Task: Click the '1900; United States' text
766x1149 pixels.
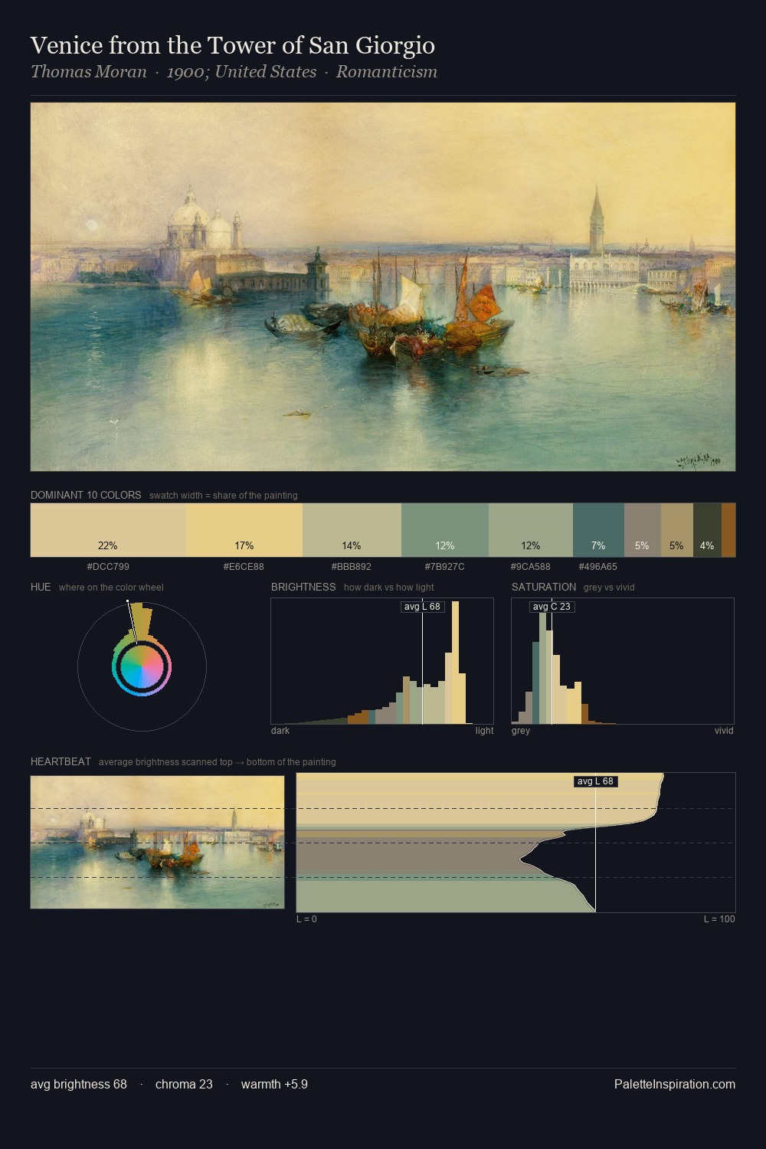Action: (x=241, y=72)
